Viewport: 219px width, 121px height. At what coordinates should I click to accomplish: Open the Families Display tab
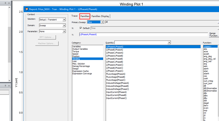(100, 16)
